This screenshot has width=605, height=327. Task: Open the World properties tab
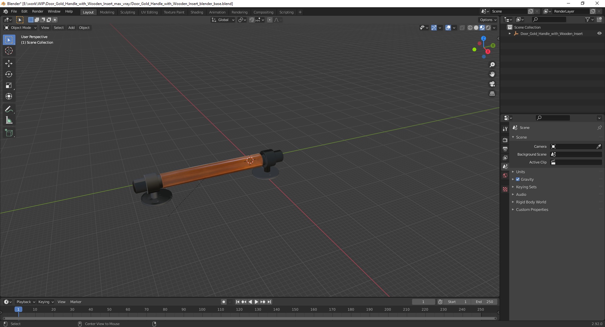(505, 175)
